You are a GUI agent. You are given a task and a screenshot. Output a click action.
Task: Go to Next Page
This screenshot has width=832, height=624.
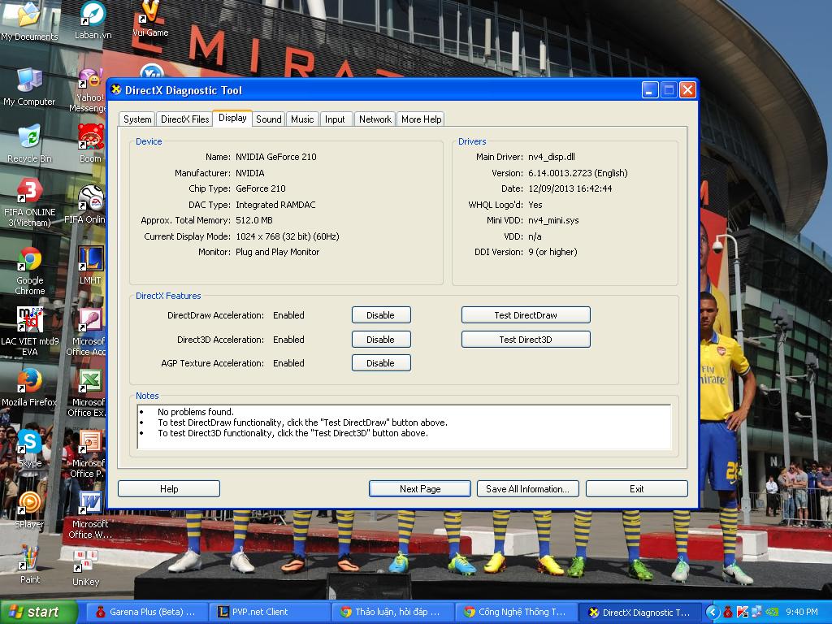[x=420, y=488]
